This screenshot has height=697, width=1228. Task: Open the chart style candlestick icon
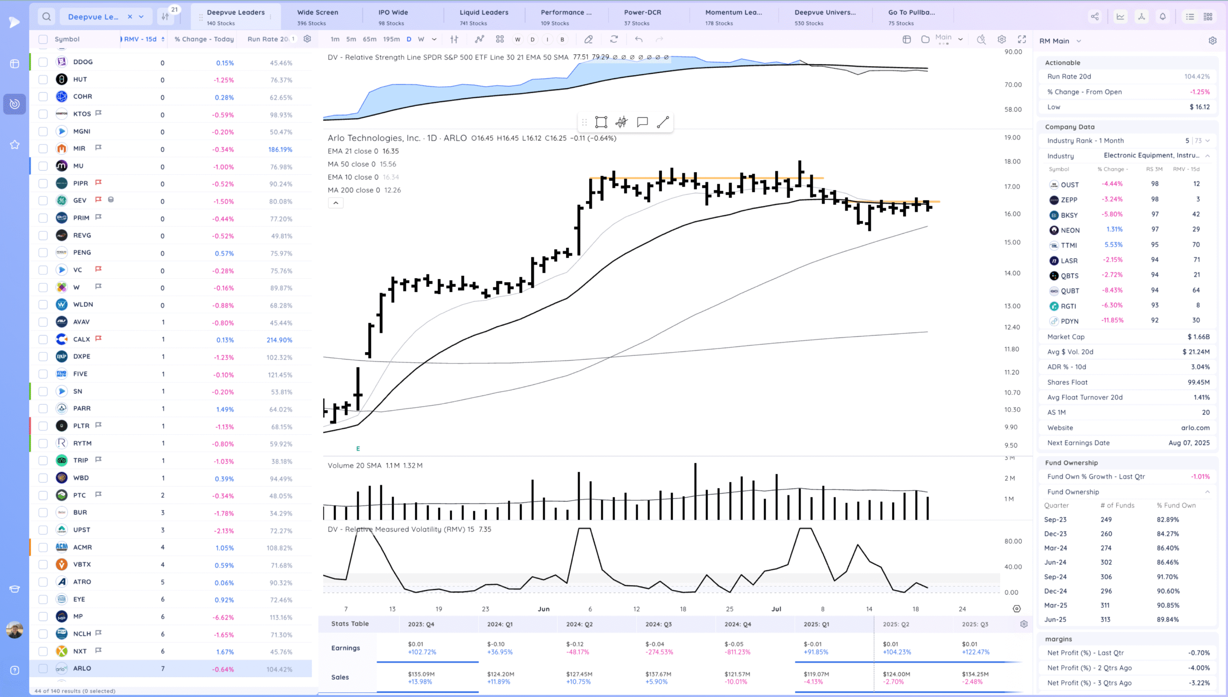click(454, 39)
